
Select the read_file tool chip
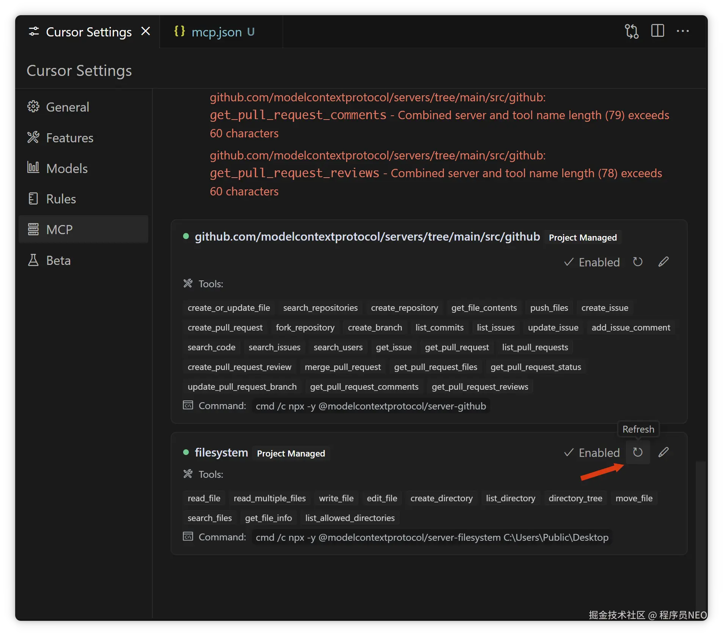[x=204, y=498]
